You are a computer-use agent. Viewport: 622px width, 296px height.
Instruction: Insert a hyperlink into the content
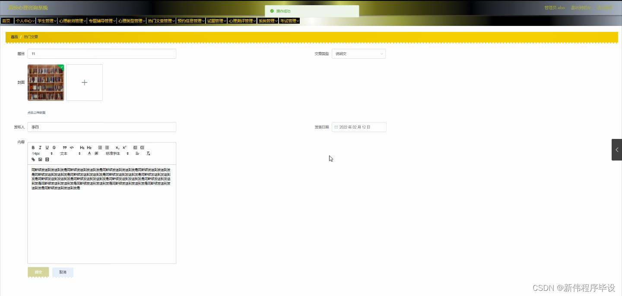pyautogui.click(x=33, y=159)
